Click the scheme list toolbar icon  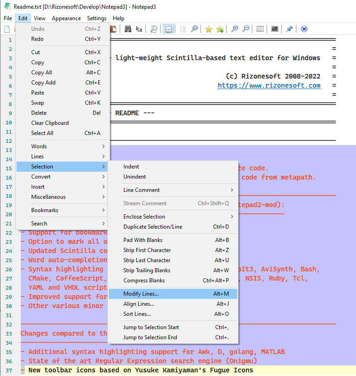260,29
